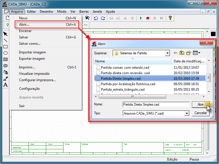This screenshot has width=219, height=164.
Task: Go back in Abrir dialog
Action: pos(175,53)
